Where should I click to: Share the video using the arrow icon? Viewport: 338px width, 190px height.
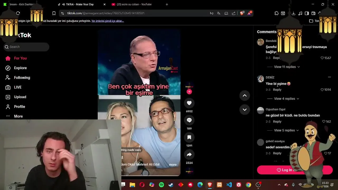(189, 154)
